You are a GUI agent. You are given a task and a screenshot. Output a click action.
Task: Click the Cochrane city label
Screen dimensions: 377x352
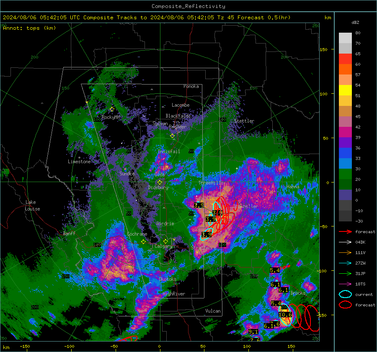(137, 234)
